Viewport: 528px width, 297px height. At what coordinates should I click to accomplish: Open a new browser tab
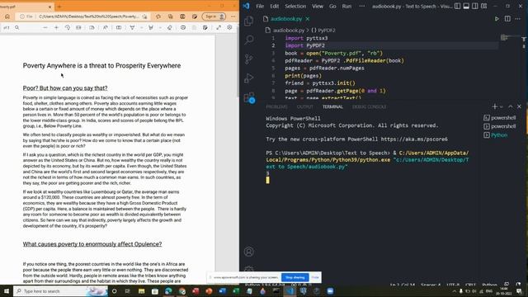tap(59, 7)
